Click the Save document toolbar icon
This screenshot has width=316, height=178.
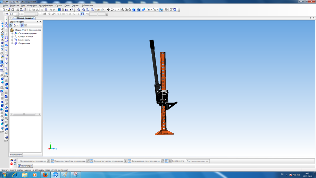click(x=12, y=10)
